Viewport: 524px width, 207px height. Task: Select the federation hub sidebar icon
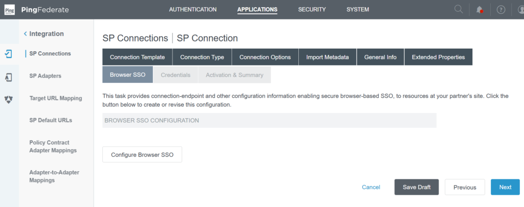[x=9, y=99]
